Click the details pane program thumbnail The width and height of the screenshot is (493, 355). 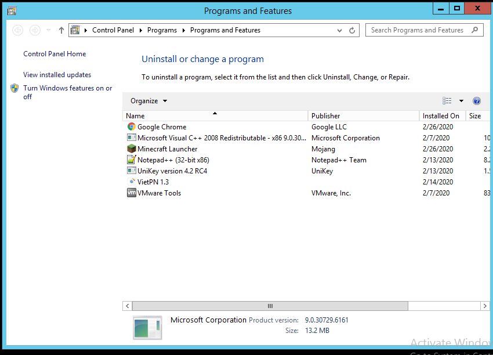click(147, 328)
